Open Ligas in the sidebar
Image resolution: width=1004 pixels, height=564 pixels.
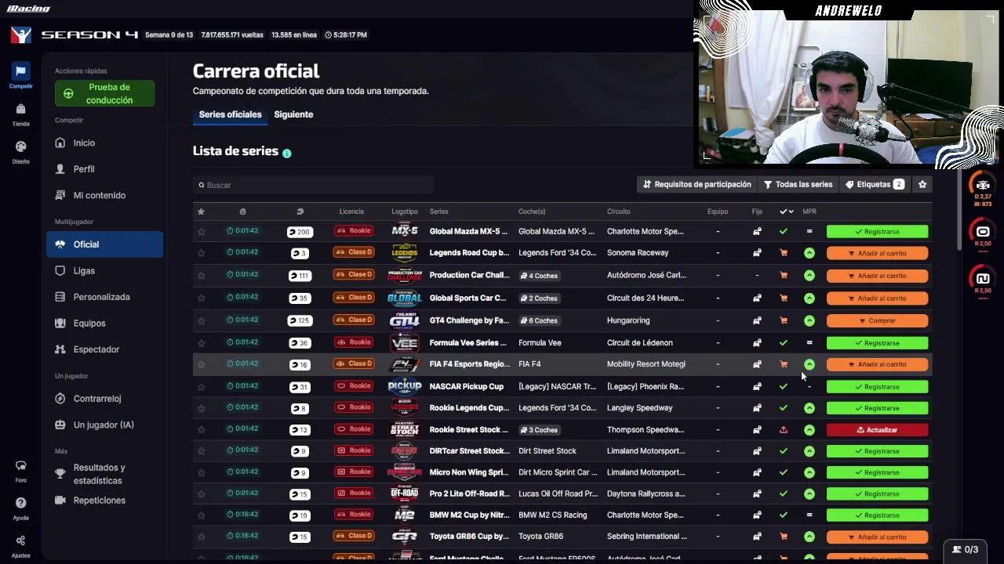pos(104,271)
